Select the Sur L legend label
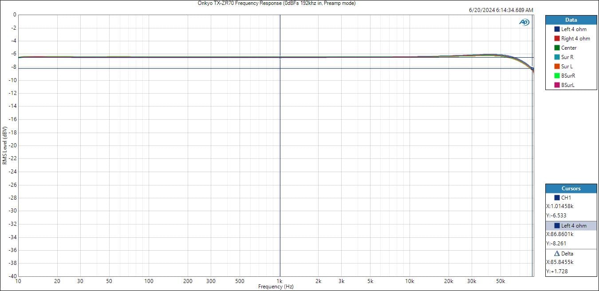599x291 pixels. [x=567, y=67]
